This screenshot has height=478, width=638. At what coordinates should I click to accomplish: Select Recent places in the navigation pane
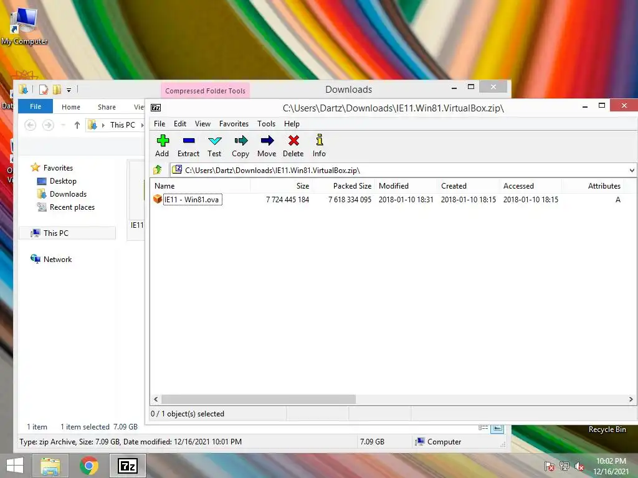pyautogui.click(x=72, y=207)
